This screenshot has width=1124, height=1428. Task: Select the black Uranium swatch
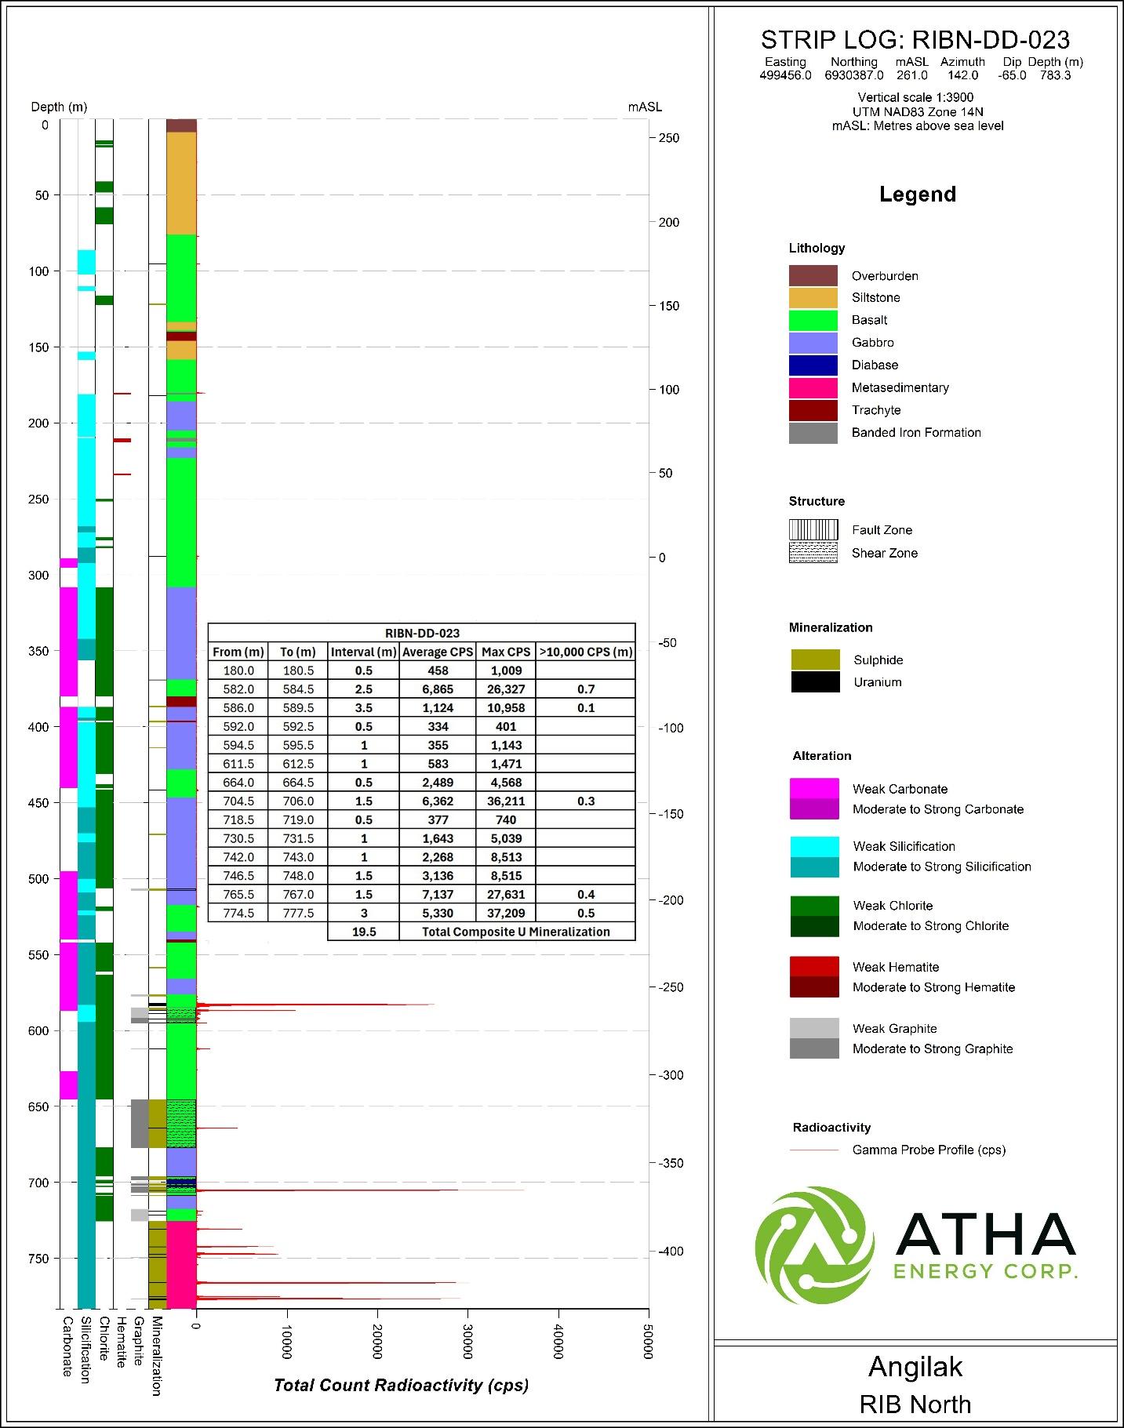pyautogui.click(x=815, y=682)
